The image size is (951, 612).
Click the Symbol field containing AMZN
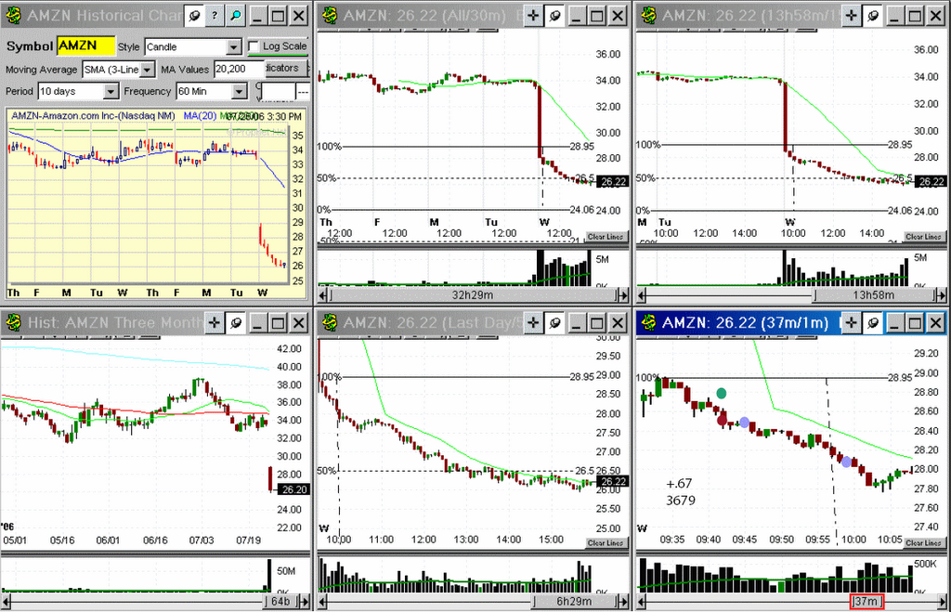(x=85, y=46)
